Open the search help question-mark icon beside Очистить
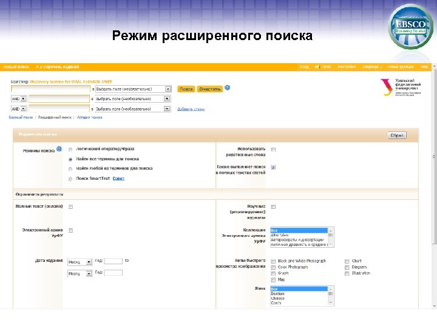Screen dimensions: 437x328 228,87
